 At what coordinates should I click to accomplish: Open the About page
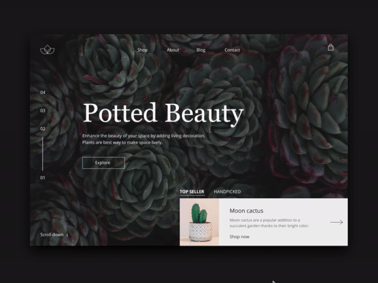point(172,50)
